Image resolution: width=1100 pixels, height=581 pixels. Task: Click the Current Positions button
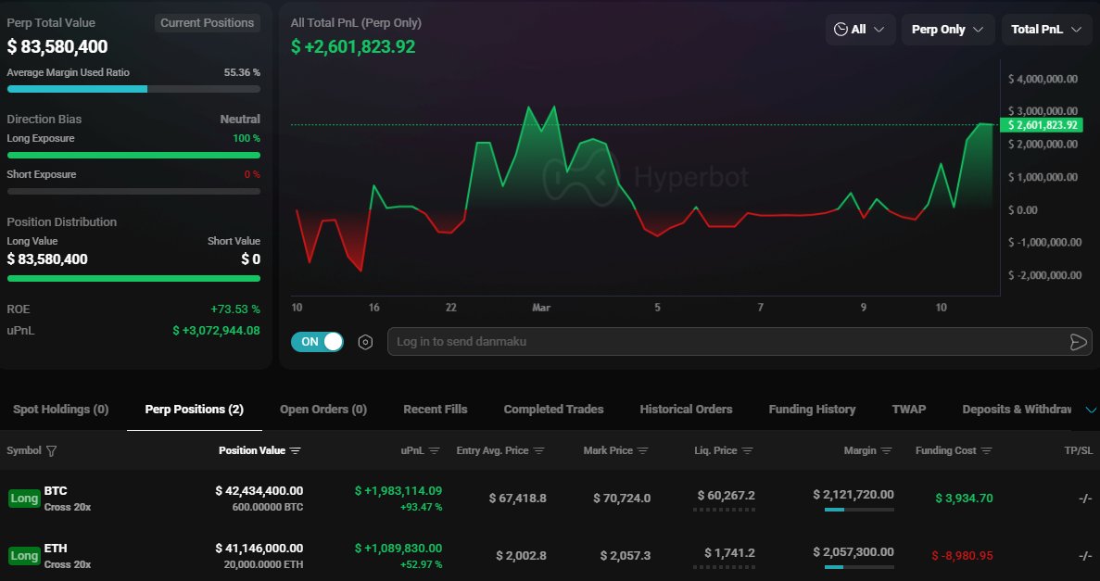pyautogui.click(x=207, y=22)
